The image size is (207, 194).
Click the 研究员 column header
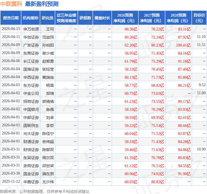[48, 18]
